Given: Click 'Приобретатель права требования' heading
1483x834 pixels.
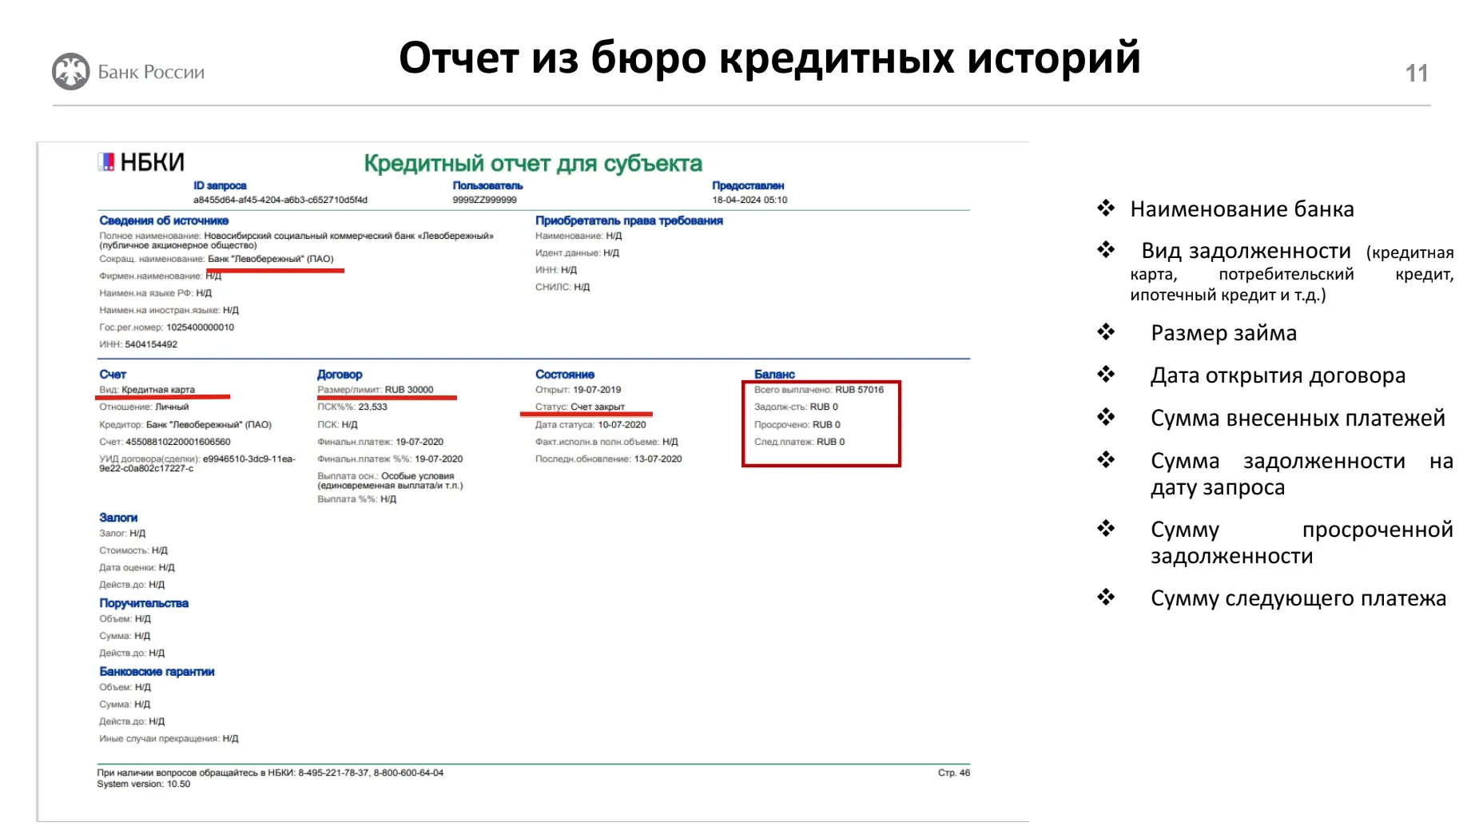Looking at the screenshot, I should [629, 220].
